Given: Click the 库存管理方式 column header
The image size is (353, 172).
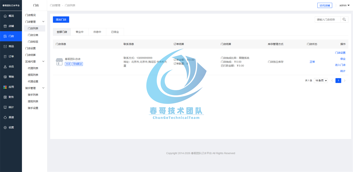Looking at the screenshot, I should pos(276,44).
